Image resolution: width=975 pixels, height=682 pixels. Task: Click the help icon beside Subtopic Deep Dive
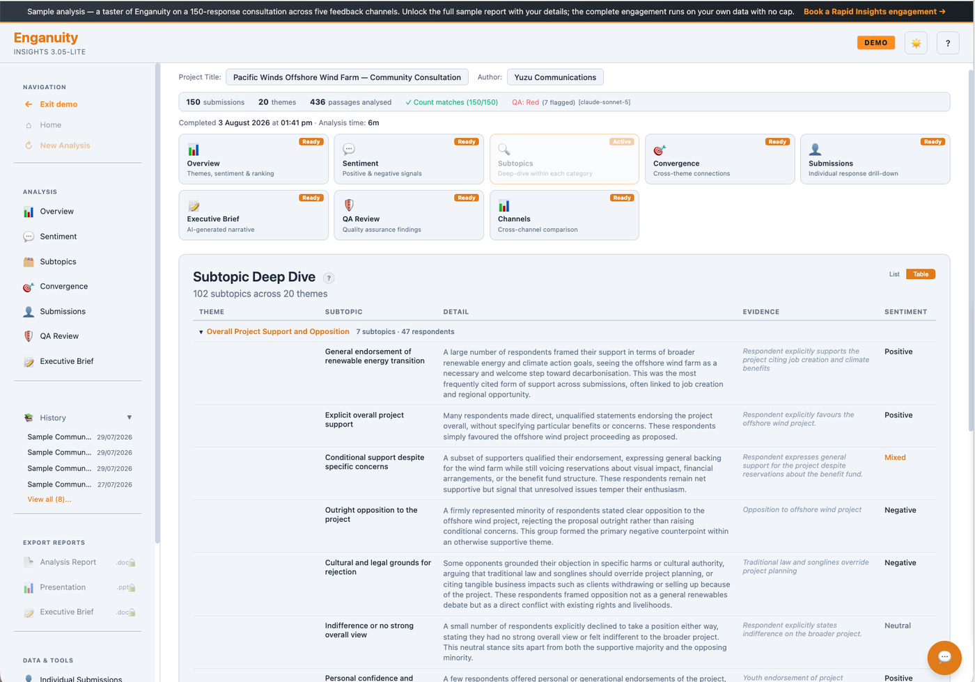point(329,278)
